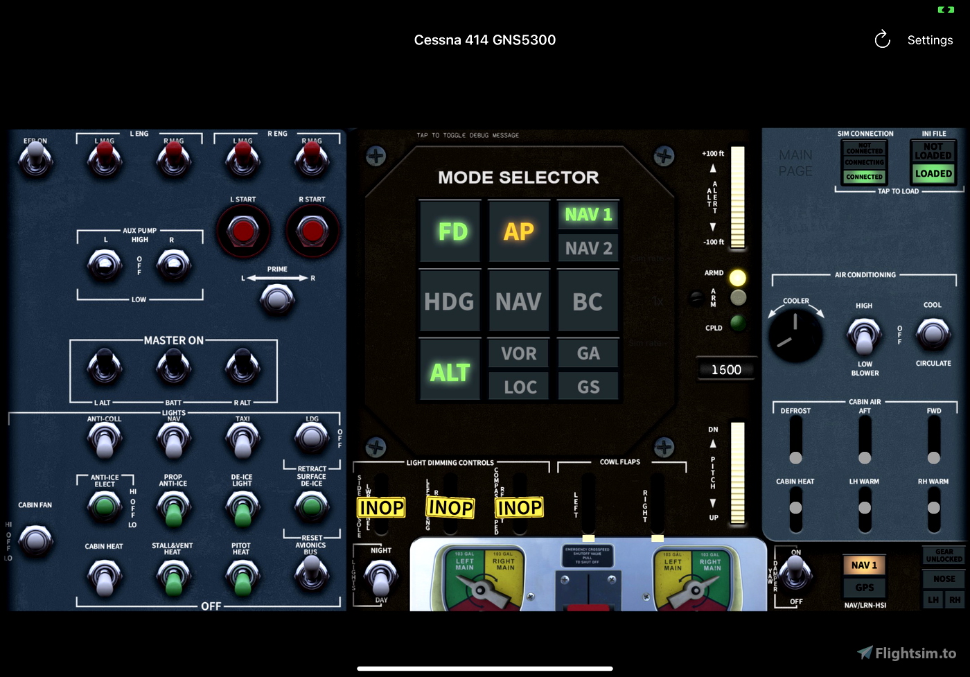The width and height of the screenshot is (970, 677).
Task: Toggle PROP ANTI-ICE switch
Action: (x=173, y=509)
